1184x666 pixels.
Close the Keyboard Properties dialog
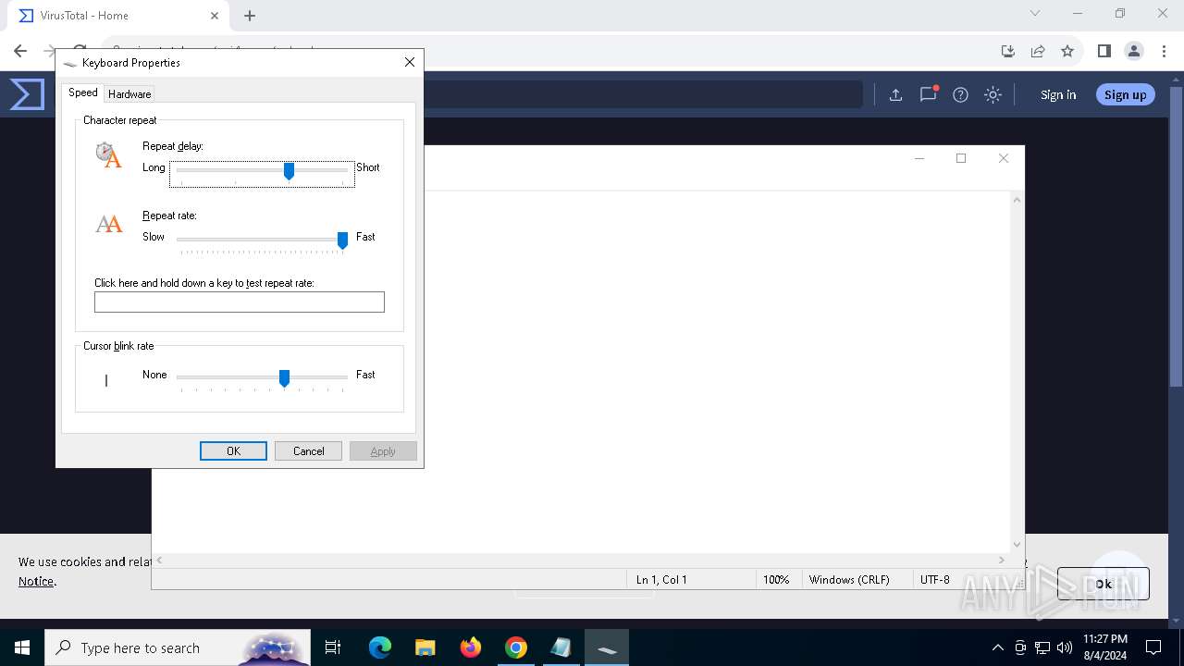pyautogui.click(x=409, y=62)
